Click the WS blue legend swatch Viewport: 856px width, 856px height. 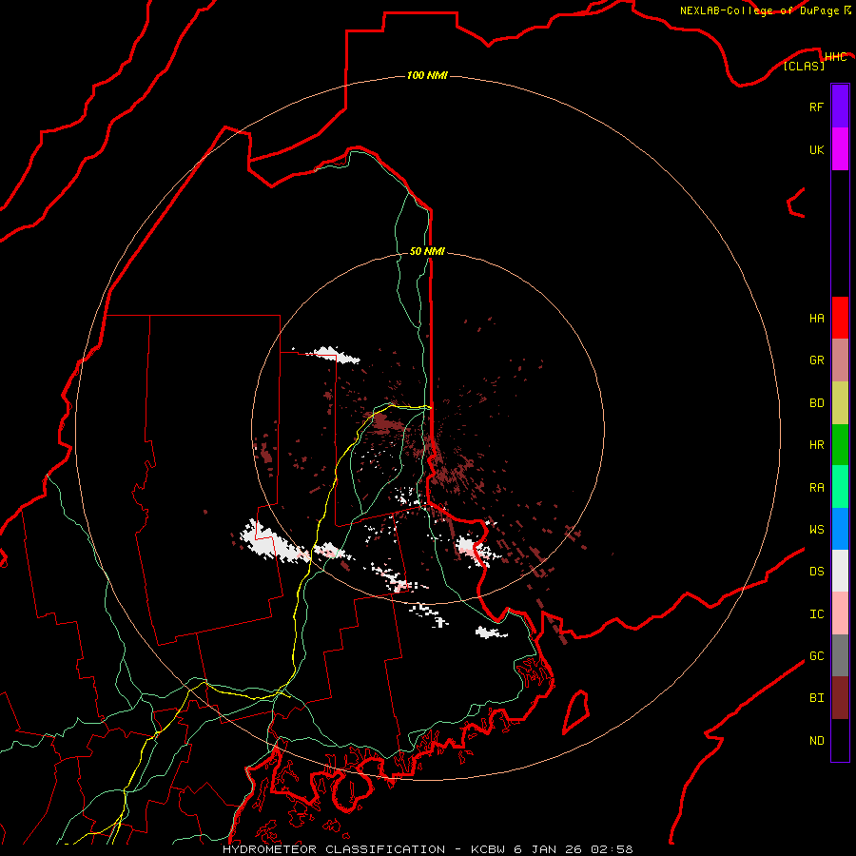click(840, 529)
